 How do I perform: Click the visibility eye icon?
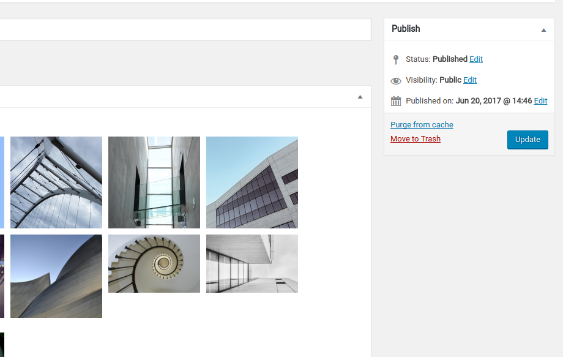(396, 81)
